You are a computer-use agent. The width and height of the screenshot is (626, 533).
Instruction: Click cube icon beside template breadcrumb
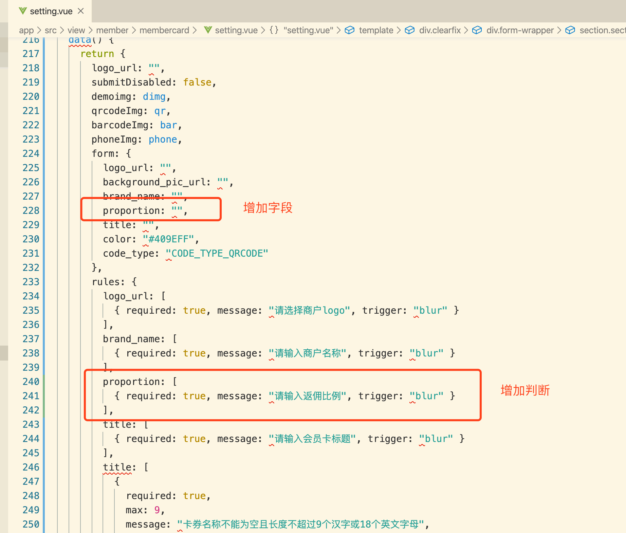pyautogui.click(x=349, y=30)
